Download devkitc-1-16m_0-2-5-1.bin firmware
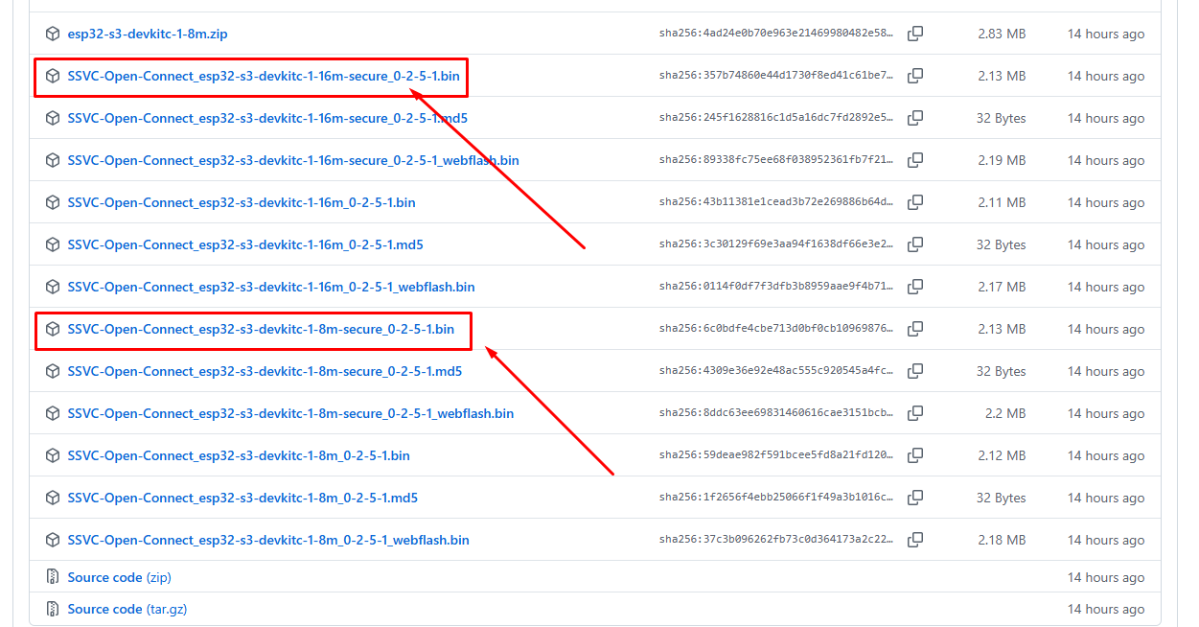Viewport: 1199px width, 627px height. (x=241, y=202)
